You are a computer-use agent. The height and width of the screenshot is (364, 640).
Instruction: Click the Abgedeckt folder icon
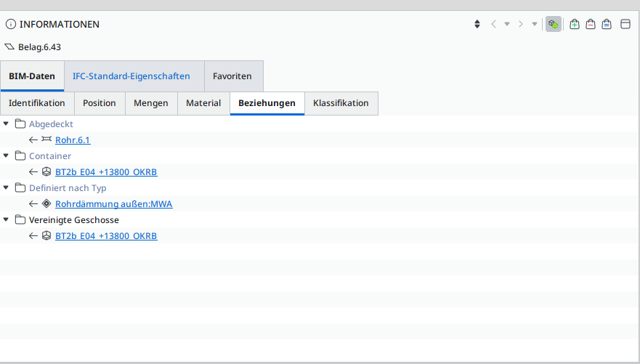tap(20, 124)
